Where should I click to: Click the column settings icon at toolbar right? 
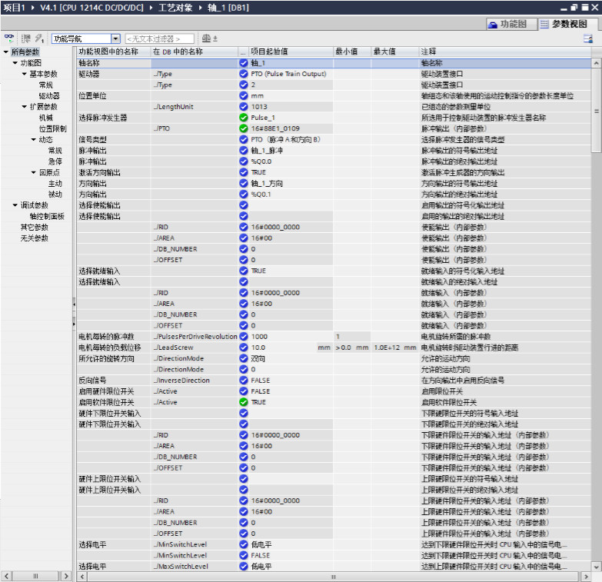click(588, 38)
